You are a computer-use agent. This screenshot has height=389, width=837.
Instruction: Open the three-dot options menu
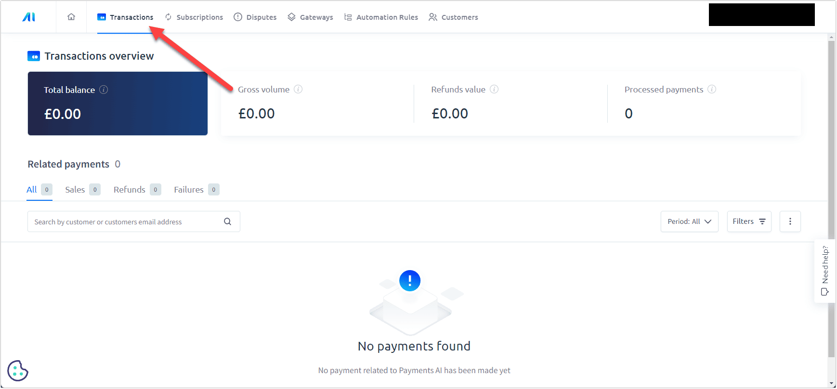(x=790, y=221)
